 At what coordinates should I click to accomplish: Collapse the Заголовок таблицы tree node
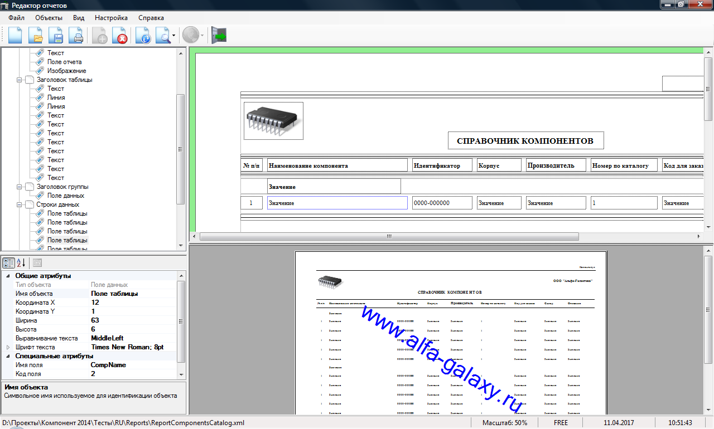click(x=20, y=80)
